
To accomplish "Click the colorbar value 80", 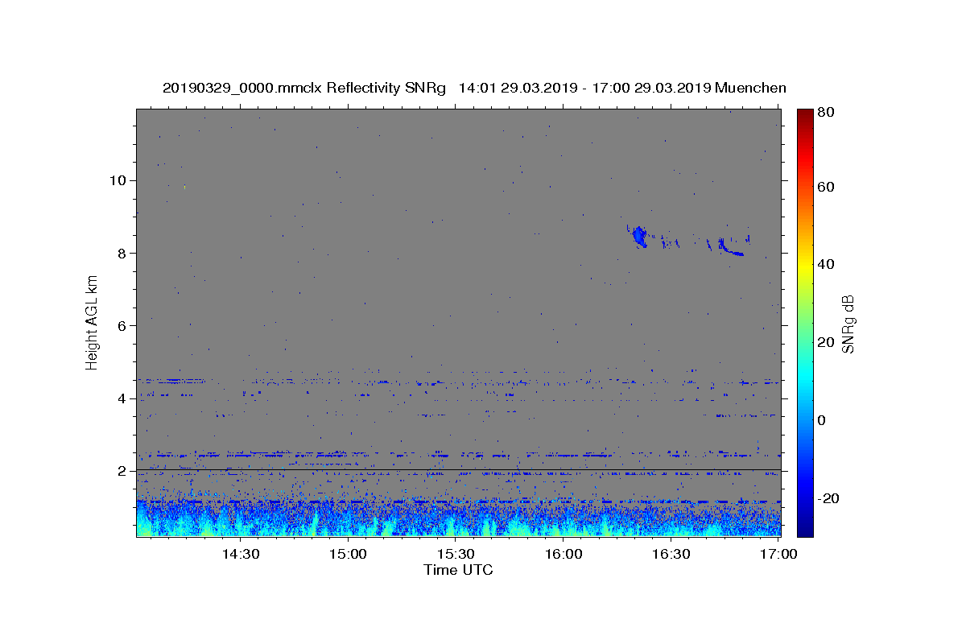I will [x=828, y=112].
